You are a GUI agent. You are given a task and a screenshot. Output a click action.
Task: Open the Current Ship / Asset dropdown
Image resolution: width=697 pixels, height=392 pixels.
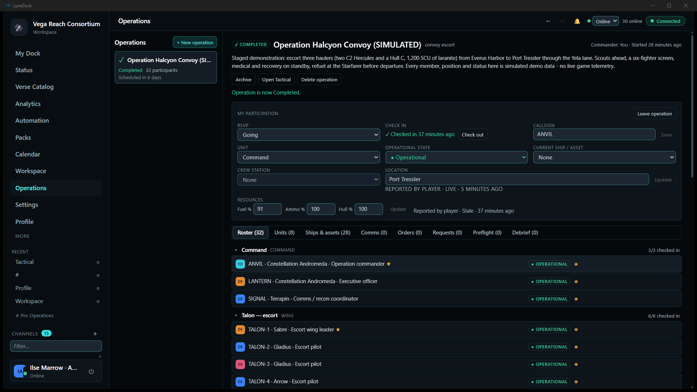604,157
